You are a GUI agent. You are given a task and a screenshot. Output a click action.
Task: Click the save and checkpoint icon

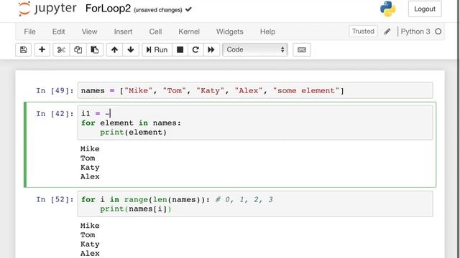(x=24, y=49)
